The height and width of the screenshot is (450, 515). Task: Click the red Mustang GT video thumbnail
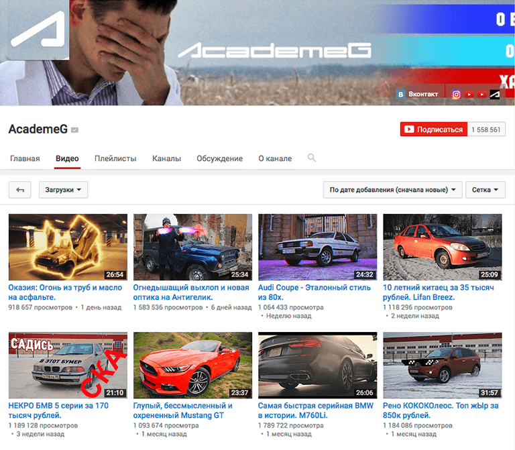192,365
